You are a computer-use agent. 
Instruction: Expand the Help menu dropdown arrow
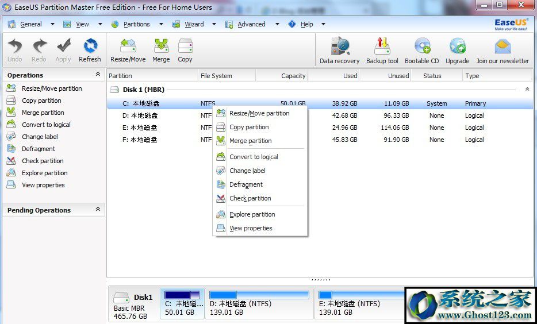(x=323, y=24)
